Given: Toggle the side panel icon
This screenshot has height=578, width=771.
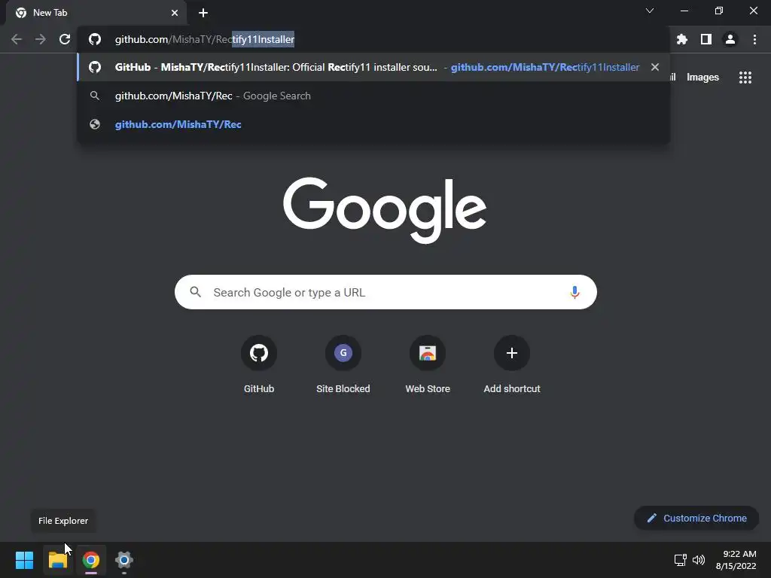Looking at the screenshot, I should [x=706, y=39].
